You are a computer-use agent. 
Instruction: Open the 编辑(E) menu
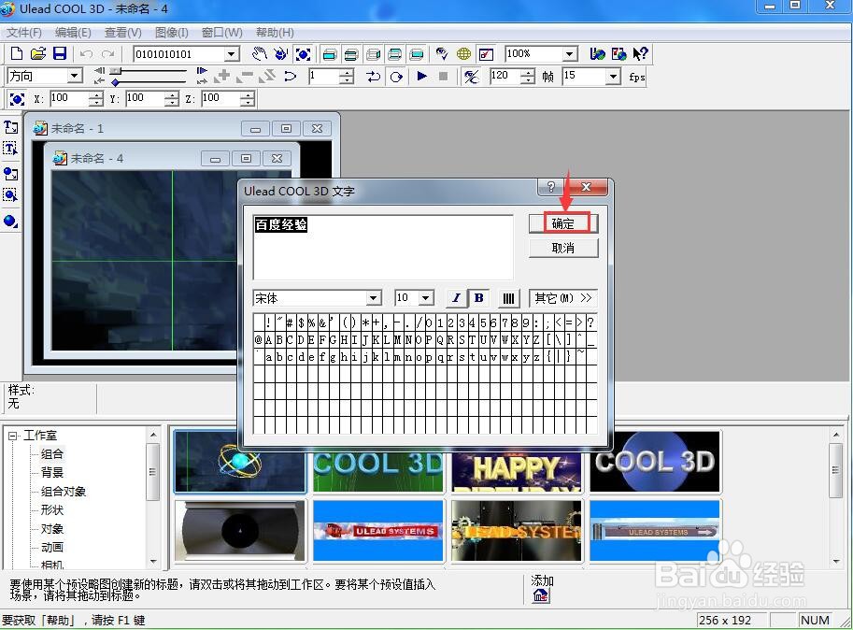(x=73, y=33)
